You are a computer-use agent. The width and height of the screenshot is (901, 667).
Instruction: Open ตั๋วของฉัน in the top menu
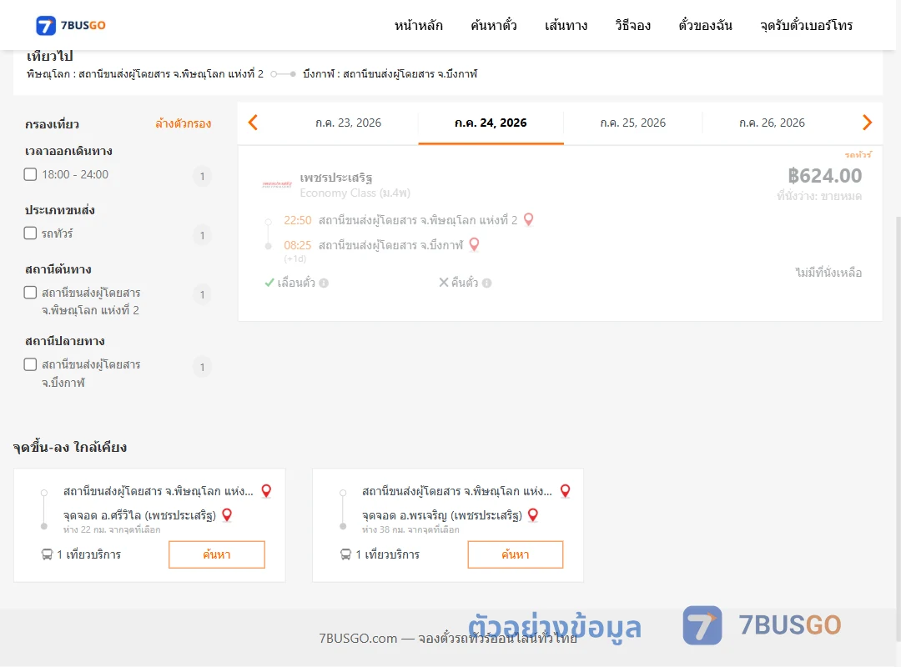[705, 25]
